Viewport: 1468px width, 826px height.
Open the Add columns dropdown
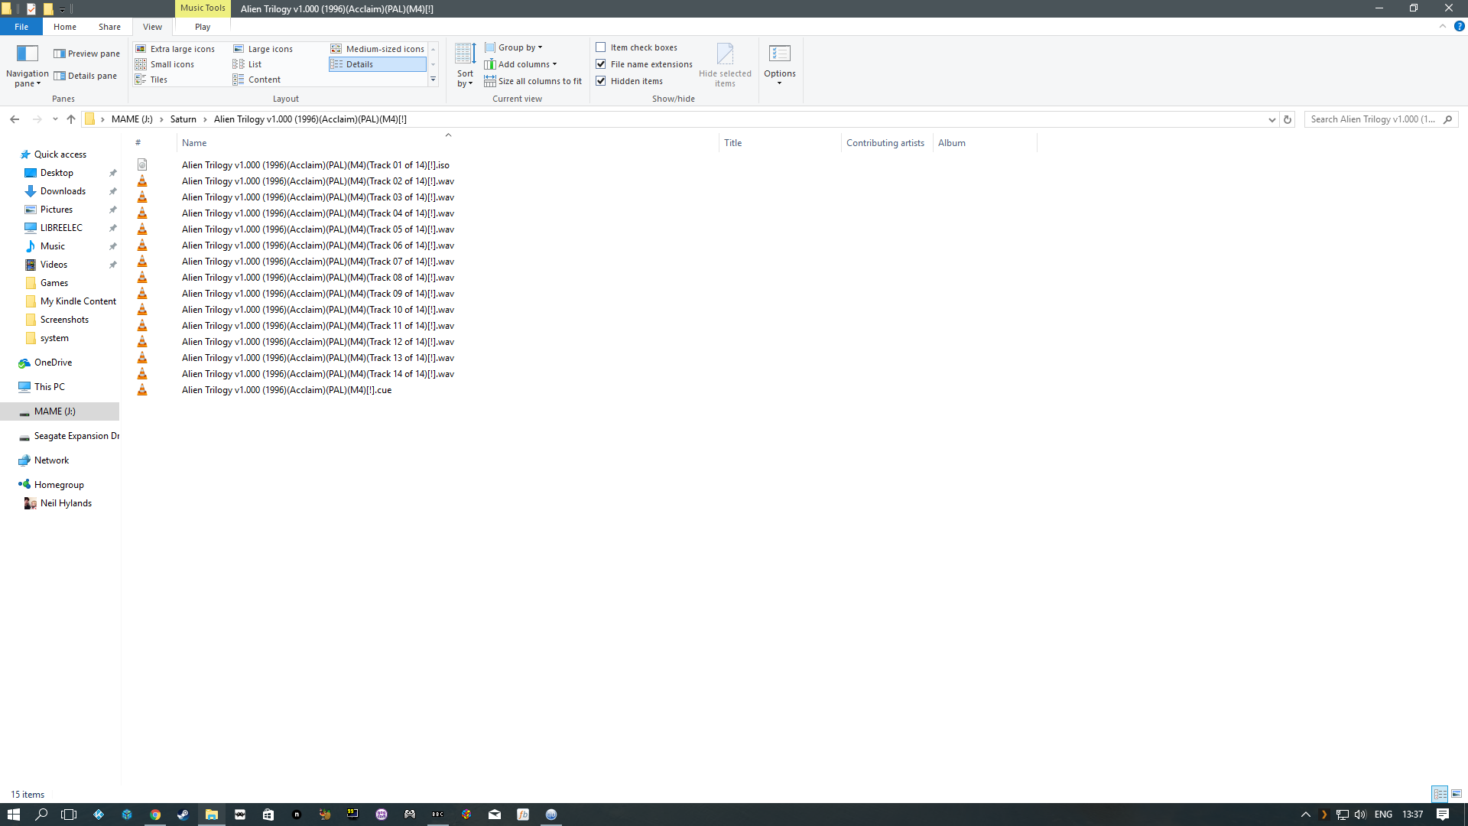pyautogui.click(x=521, y=64)
